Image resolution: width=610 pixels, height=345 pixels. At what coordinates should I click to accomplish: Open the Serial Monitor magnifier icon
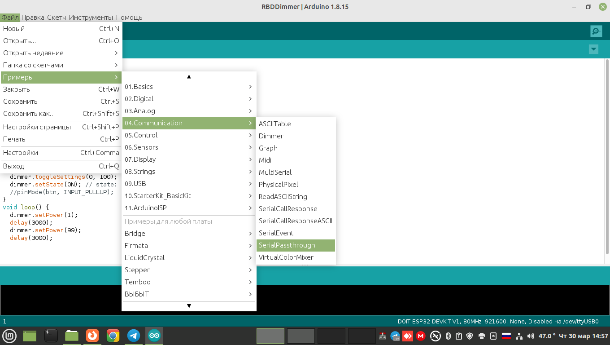[x=596, y=31]
